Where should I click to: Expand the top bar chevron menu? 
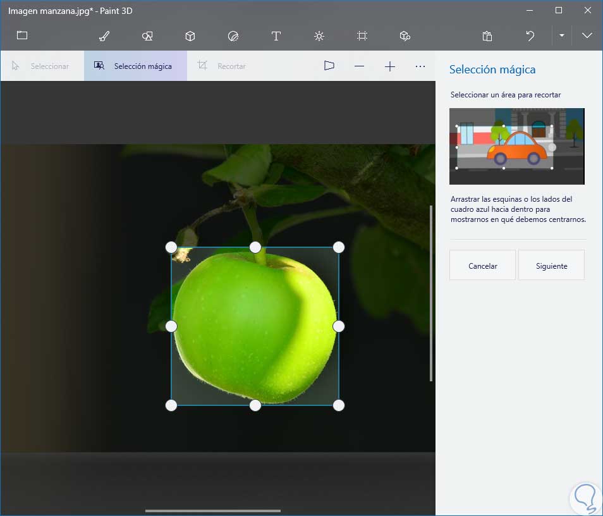pyautogui.click(x=587, y=36)
